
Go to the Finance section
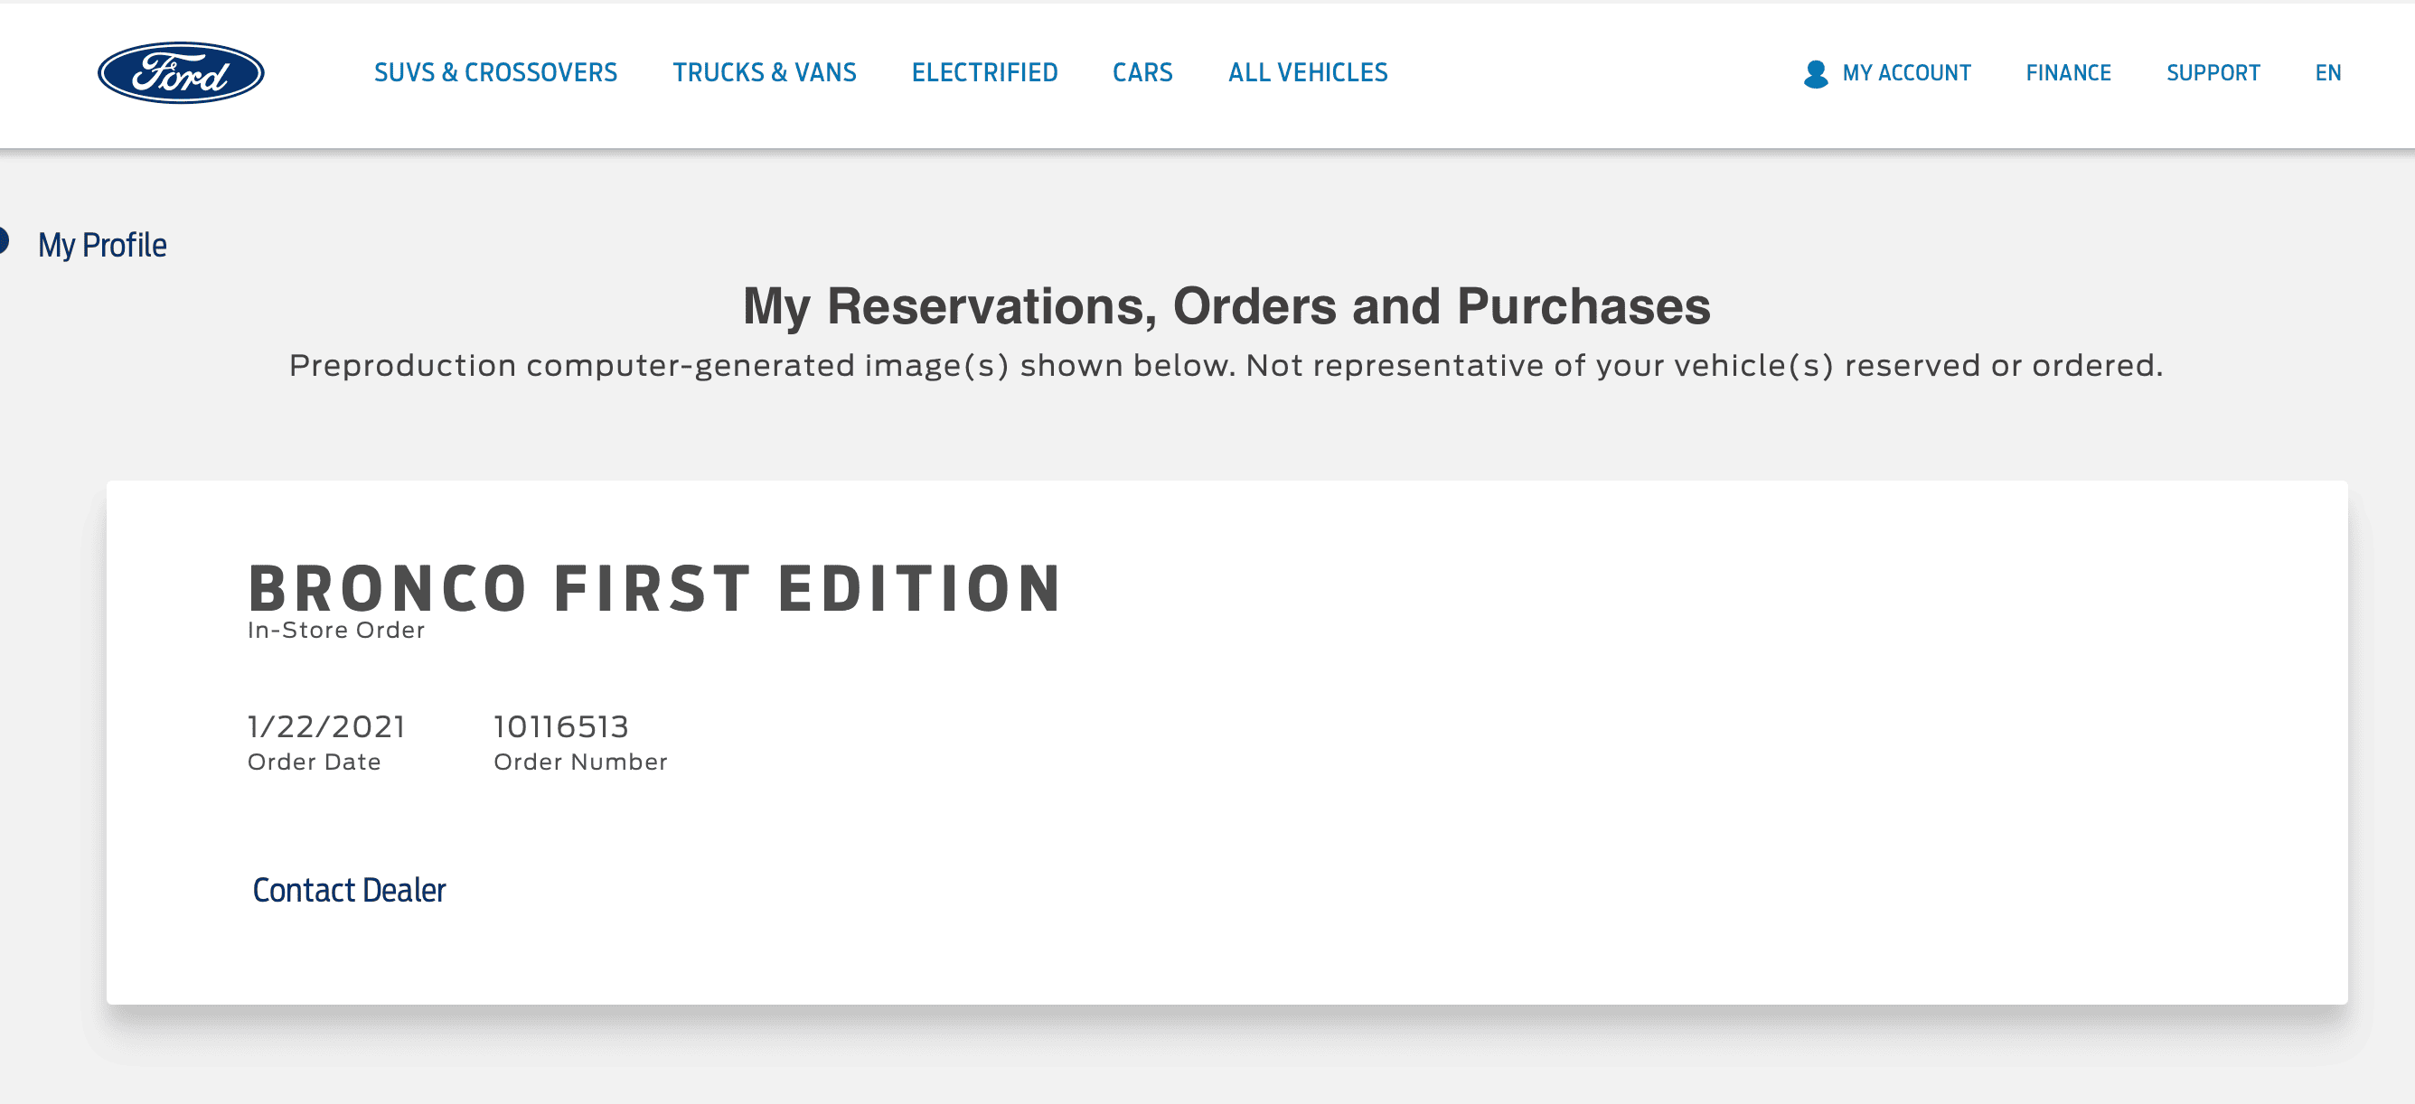(2068, 73)
